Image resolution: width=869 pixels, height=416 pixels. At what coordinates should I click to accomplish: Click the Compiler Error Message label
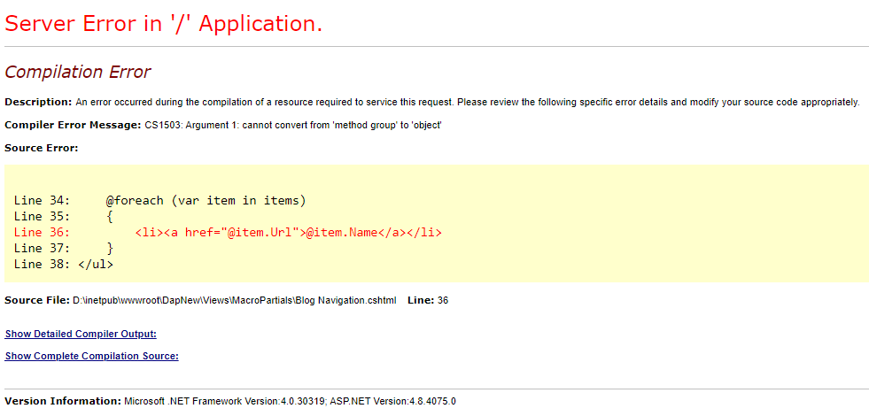coord(73,125)
